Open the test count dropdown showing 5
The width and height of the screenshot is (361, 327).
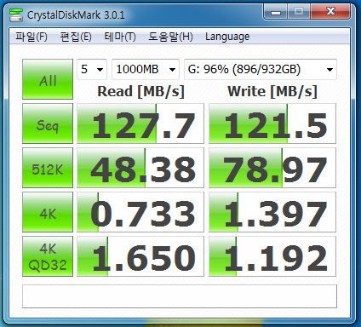[92, 69]
